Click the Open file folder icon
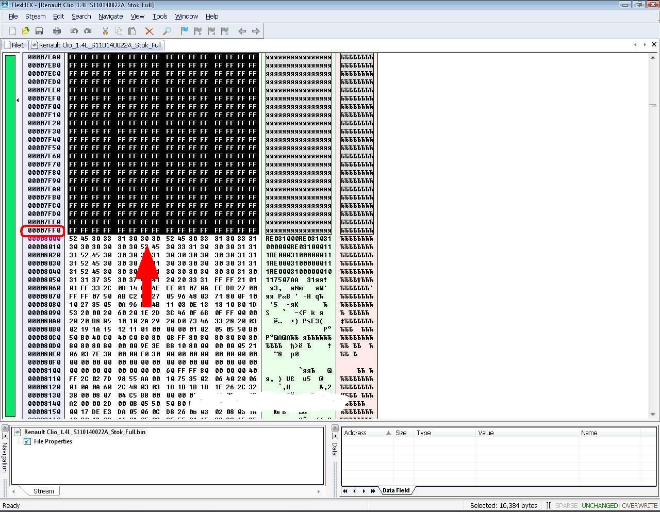The width and height of the screenshot is (660, 512). (x=26, y=31)
